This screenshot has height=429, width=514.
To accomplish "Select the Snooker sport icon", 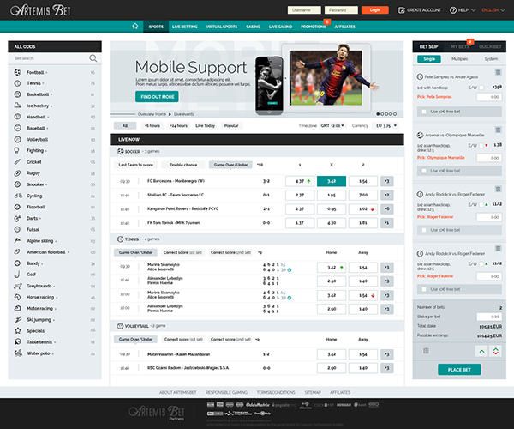I will pyautogui.click(x=17, y=184).
